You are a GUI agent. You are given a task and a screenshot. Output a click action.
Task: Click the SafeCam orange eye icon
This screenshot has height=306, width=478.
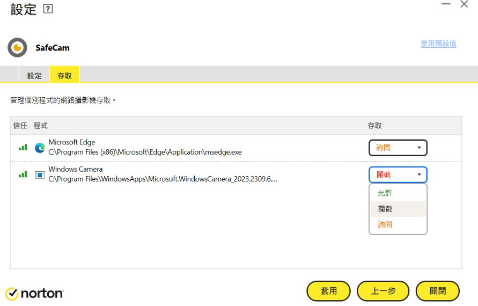pyautogui.click(x=17, y=48)
